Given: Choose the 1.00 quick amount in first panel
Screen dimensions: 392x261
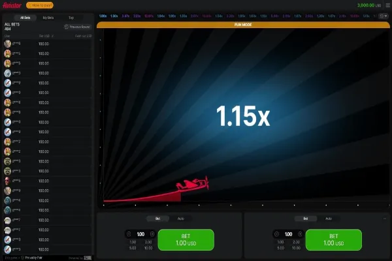Looking at the screenshot, I should [x=133, y=242].
